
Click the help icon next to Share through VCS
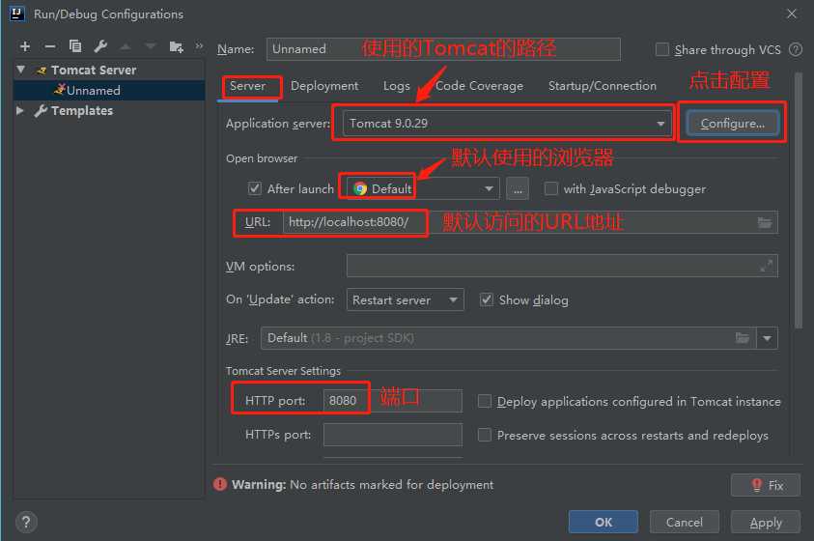[x=796, y=50]
